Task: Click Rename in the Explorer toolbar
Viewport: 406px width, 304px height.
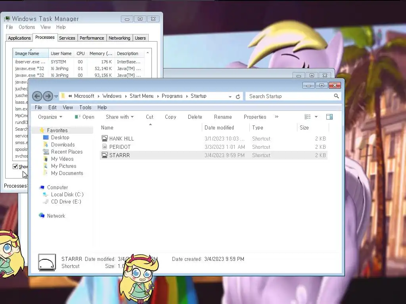Action: click(223, 117)
